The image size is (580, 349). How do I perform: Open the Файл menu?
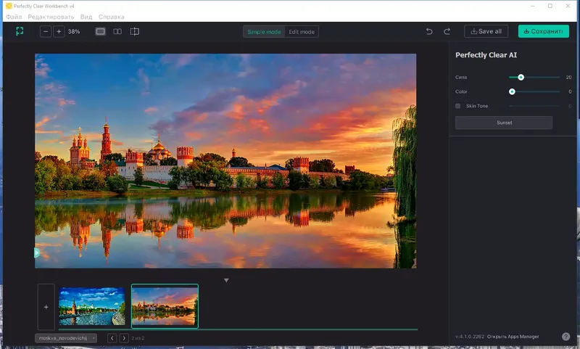tap(14, 17)
